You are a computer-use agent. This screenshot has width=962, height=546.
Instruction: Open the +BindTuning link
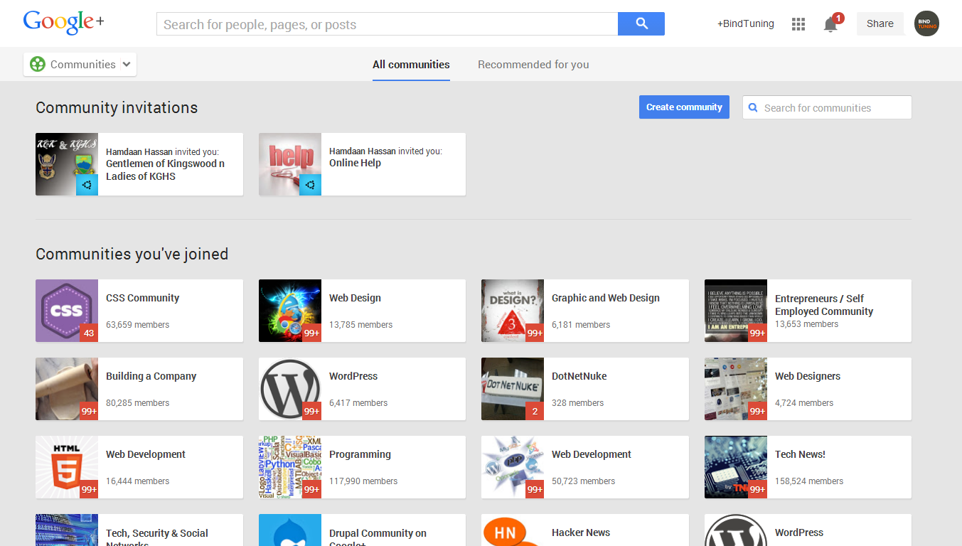[745, 23]
